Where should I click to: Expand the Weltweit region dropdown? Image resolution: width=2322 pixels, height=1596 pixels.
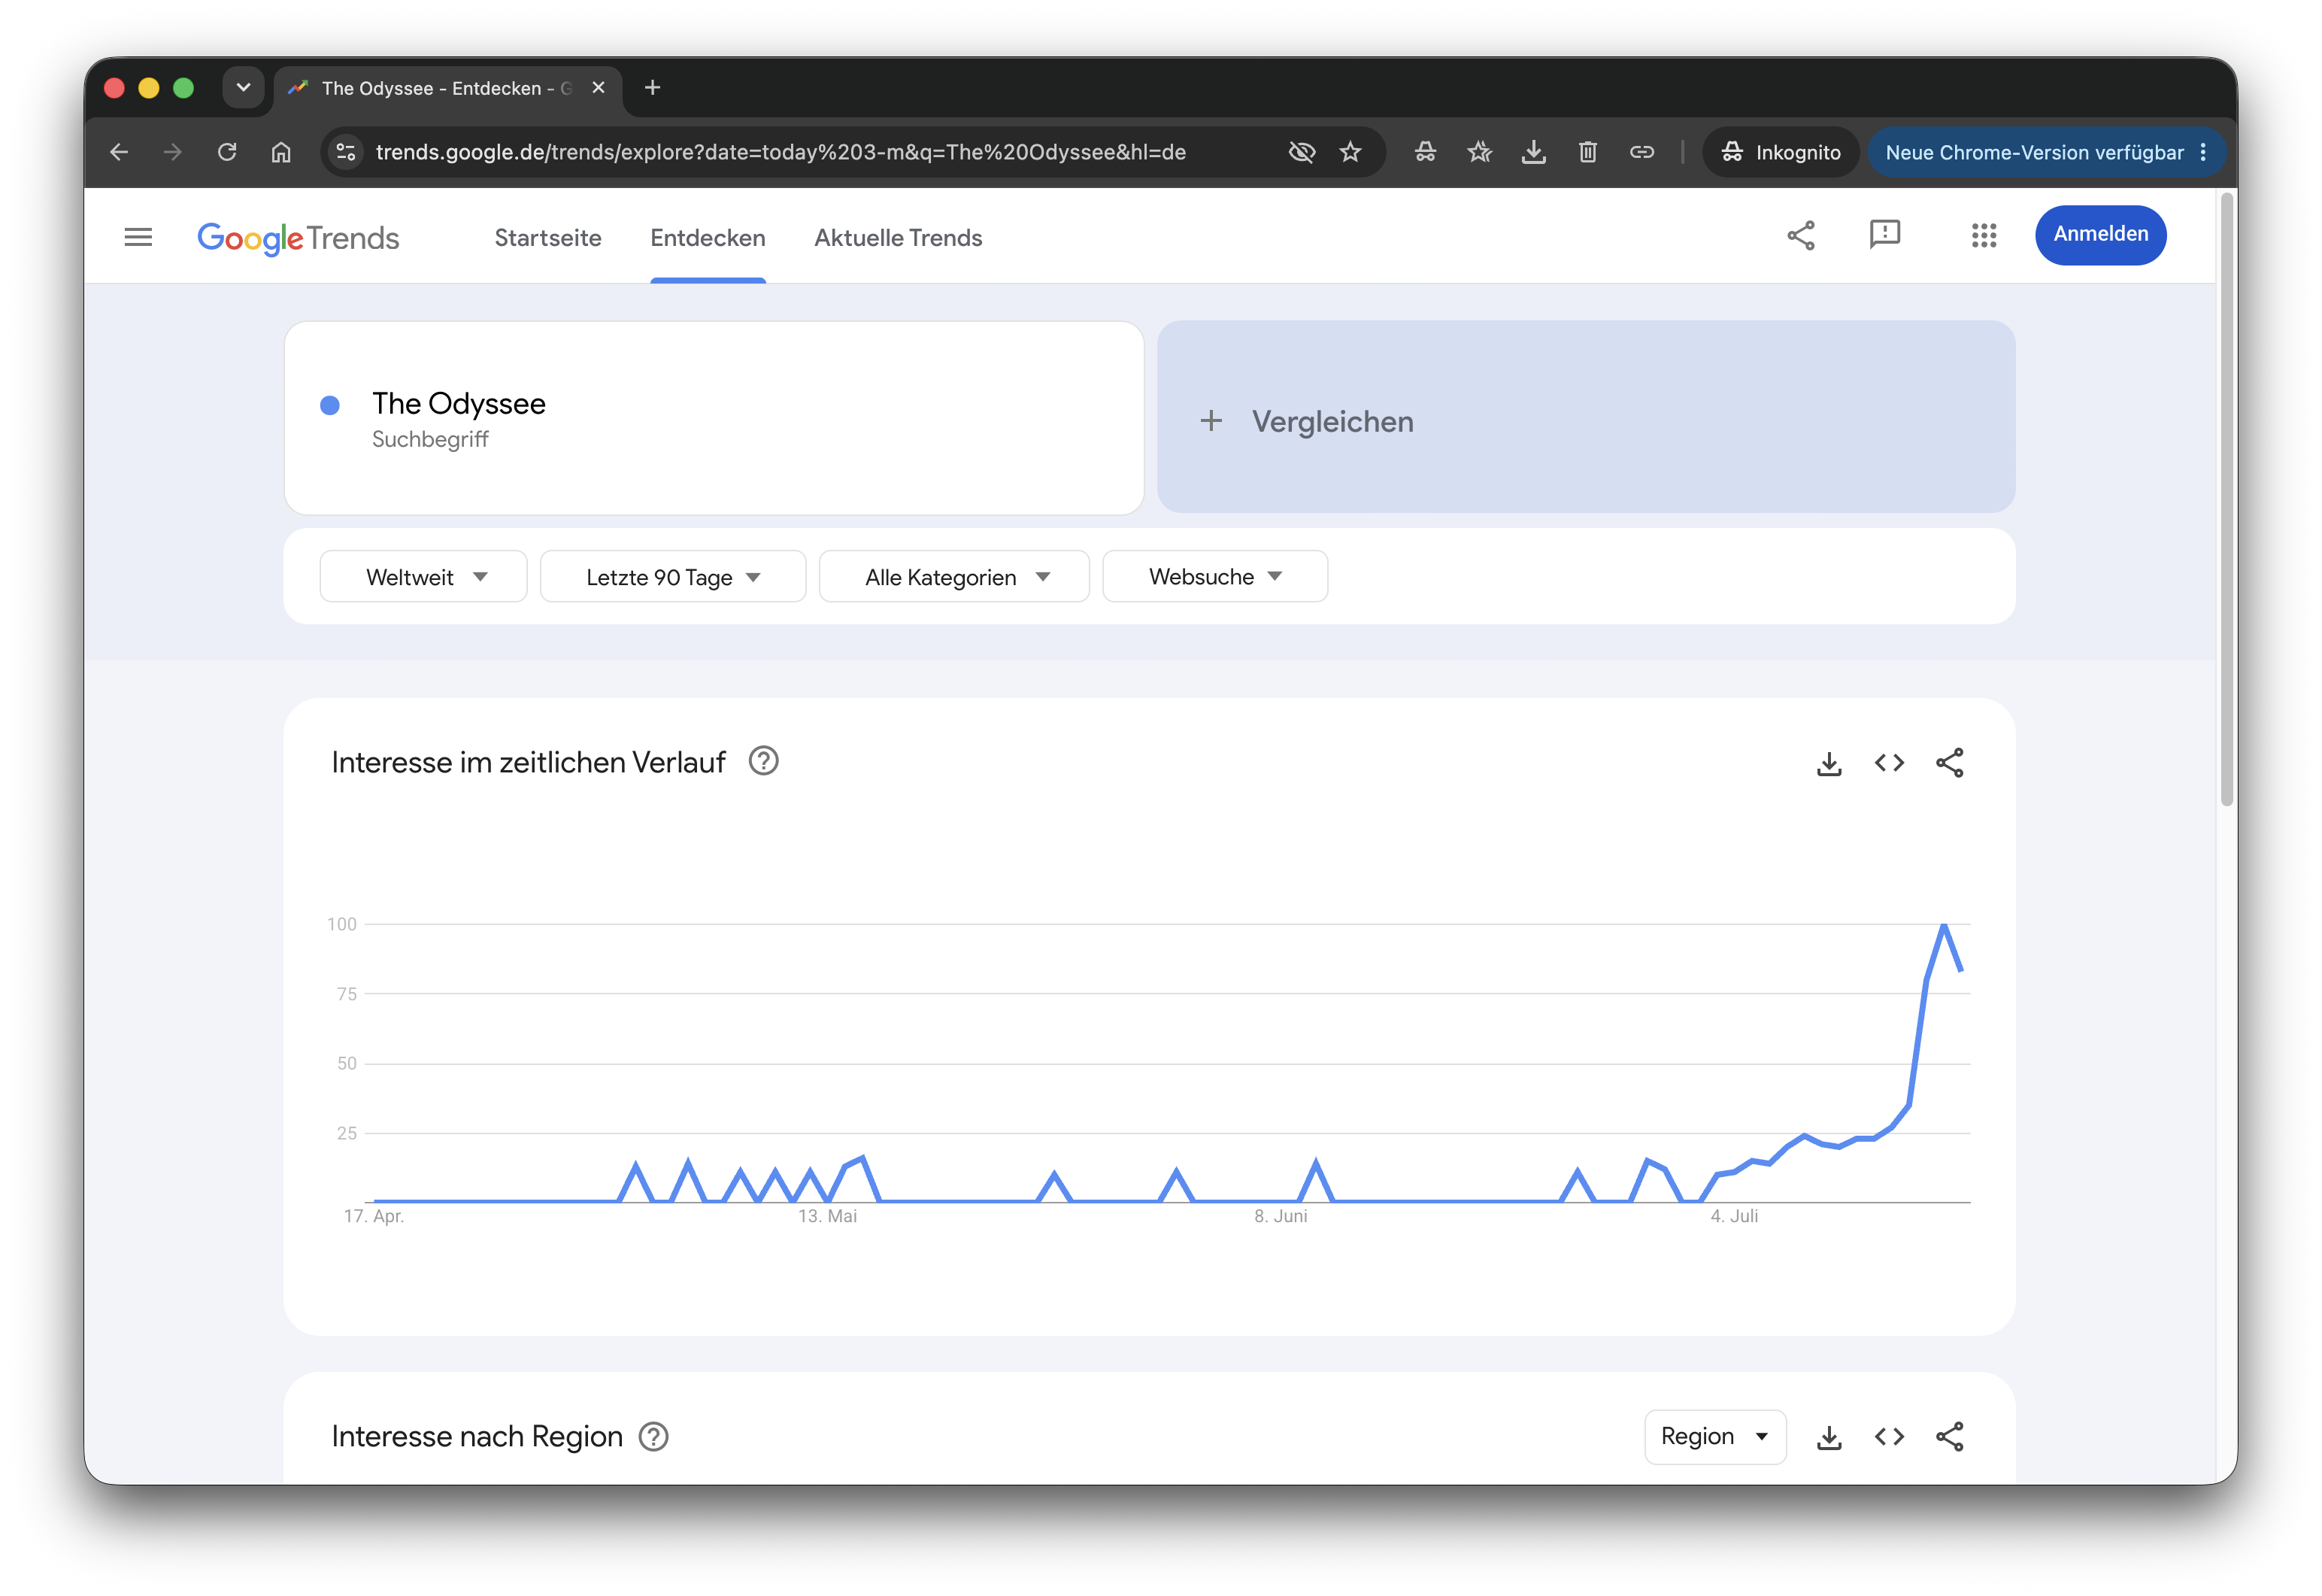pyautogui.click(x=423, y=577)
